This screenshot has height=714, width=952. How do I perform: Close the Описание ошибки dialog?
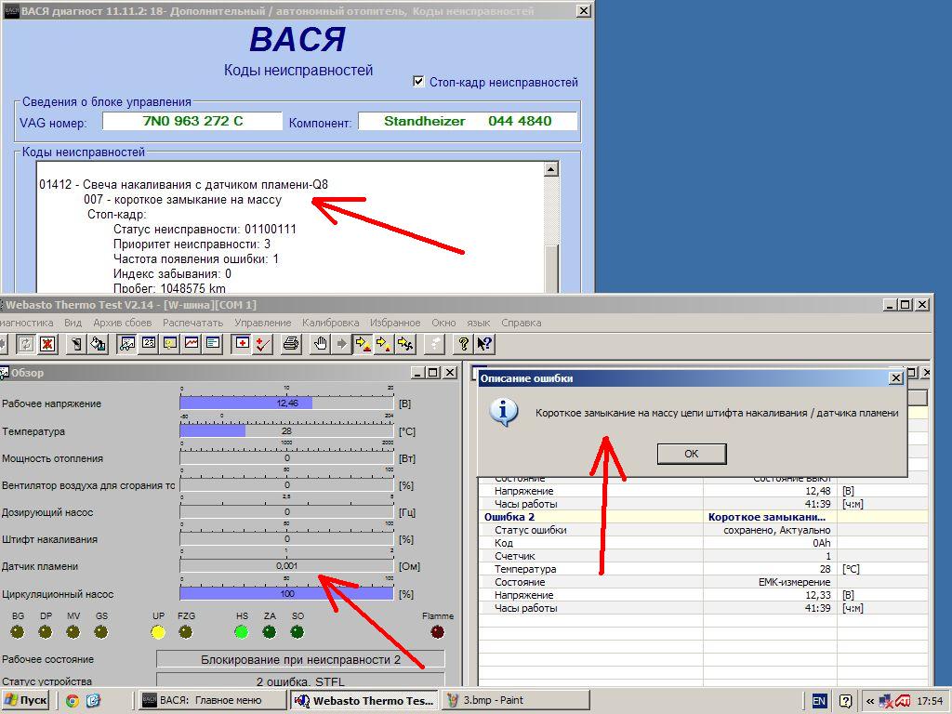tap(896, 377)
